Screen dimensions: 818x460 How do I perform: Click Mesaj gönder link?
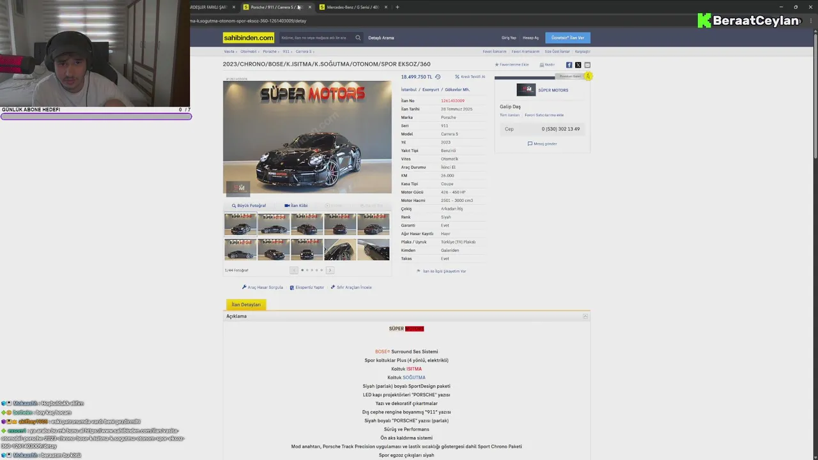pos(543,144)
